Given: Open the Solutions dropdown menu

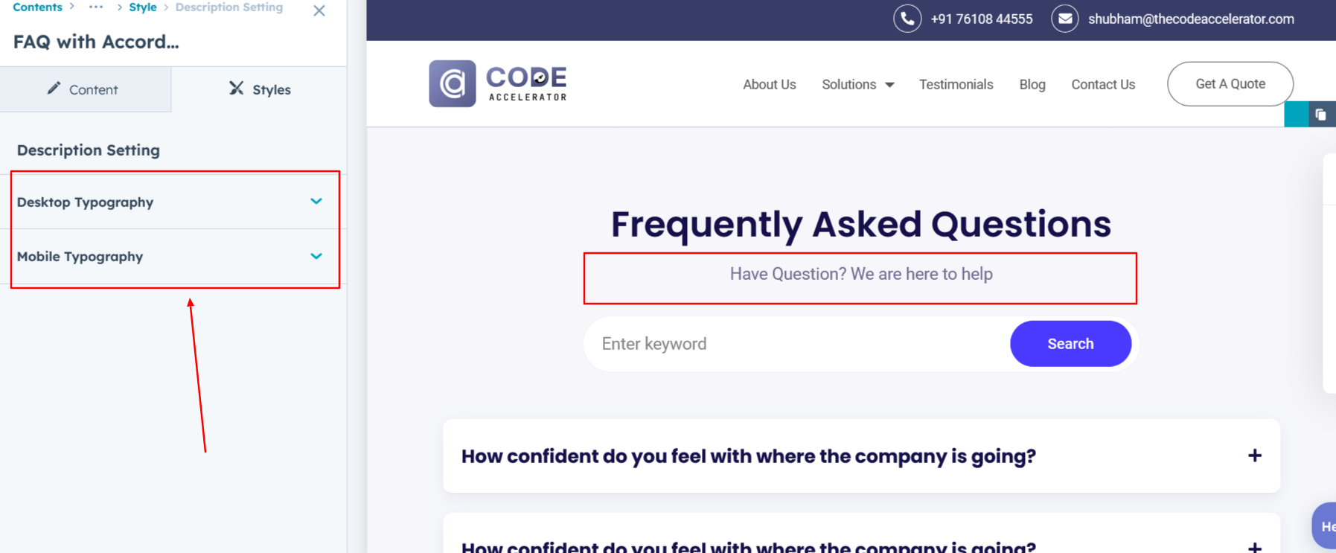Looking at the screenshot, I should 857,85.
